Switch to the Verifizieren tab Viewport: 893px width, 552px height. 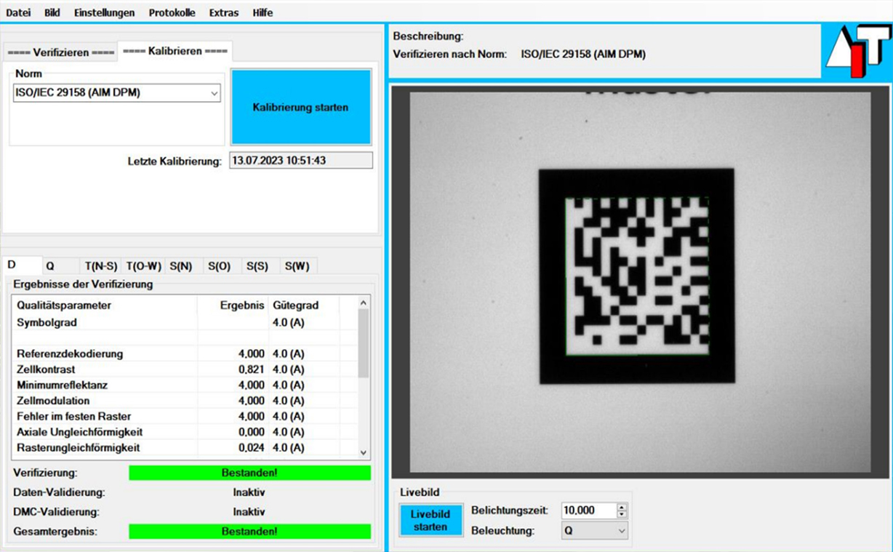pos(60,52)
